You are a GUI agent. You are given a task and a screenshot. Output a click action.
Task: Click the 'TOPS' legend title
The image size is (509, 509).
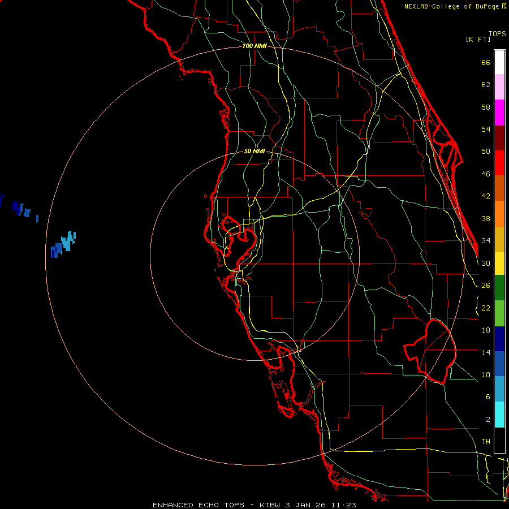tap(497, 34)
